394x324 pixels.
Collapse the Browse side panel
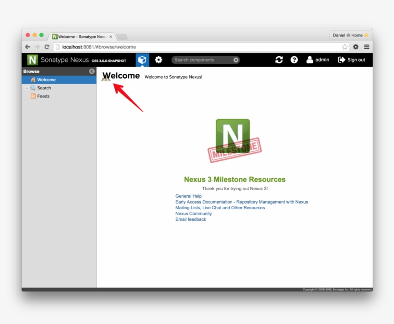point(92,72)
